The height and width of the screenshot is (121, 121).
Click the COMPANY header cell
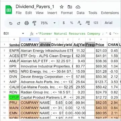[x=30, y=45]
